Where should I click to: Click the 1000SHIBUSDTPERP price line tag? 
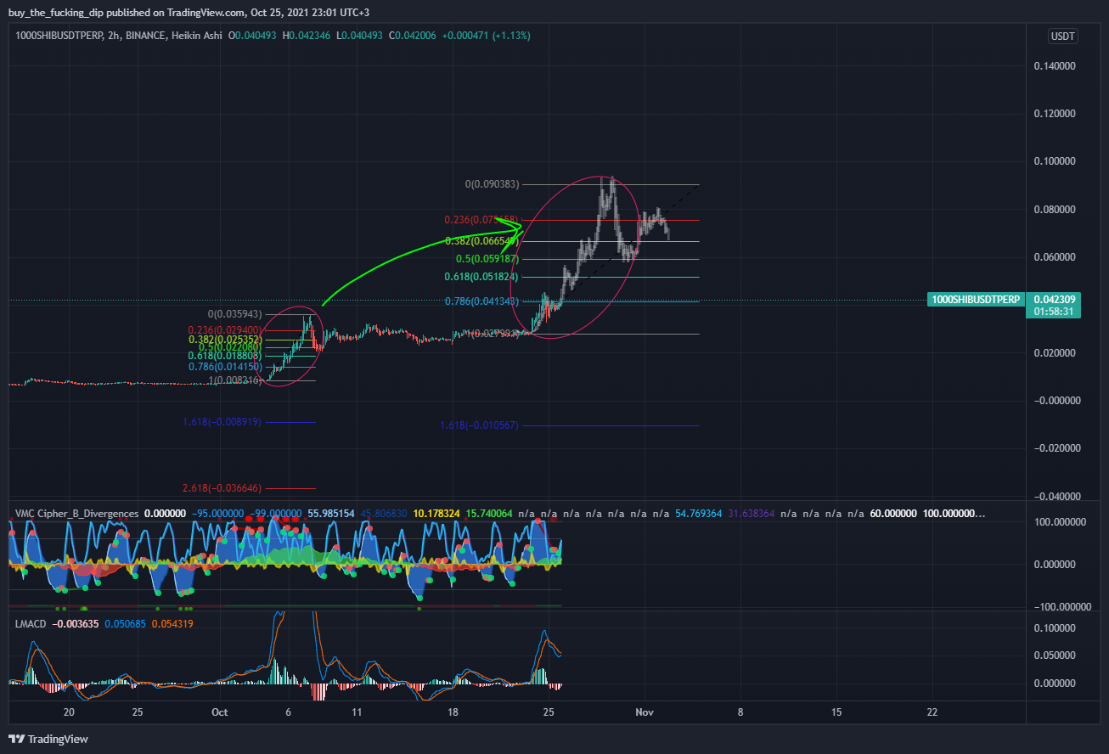point(975,300)
